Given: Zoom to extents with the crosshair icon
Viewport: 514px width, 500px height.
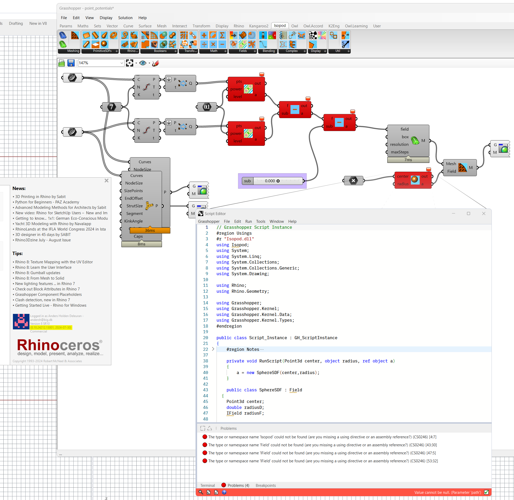Looking at the screenshot, I should pyautogui.click(x=130, y=63).
